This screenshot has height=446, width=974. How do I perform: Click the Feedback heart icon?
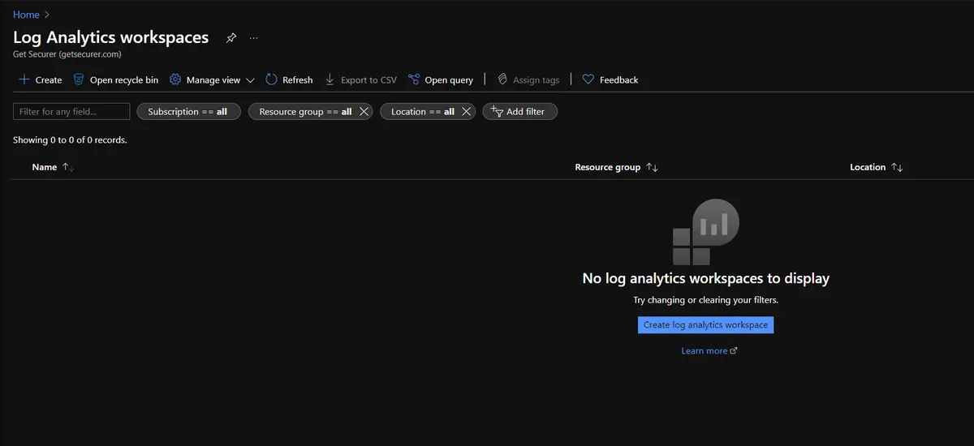pyautogui.click(x=588, y=79)
